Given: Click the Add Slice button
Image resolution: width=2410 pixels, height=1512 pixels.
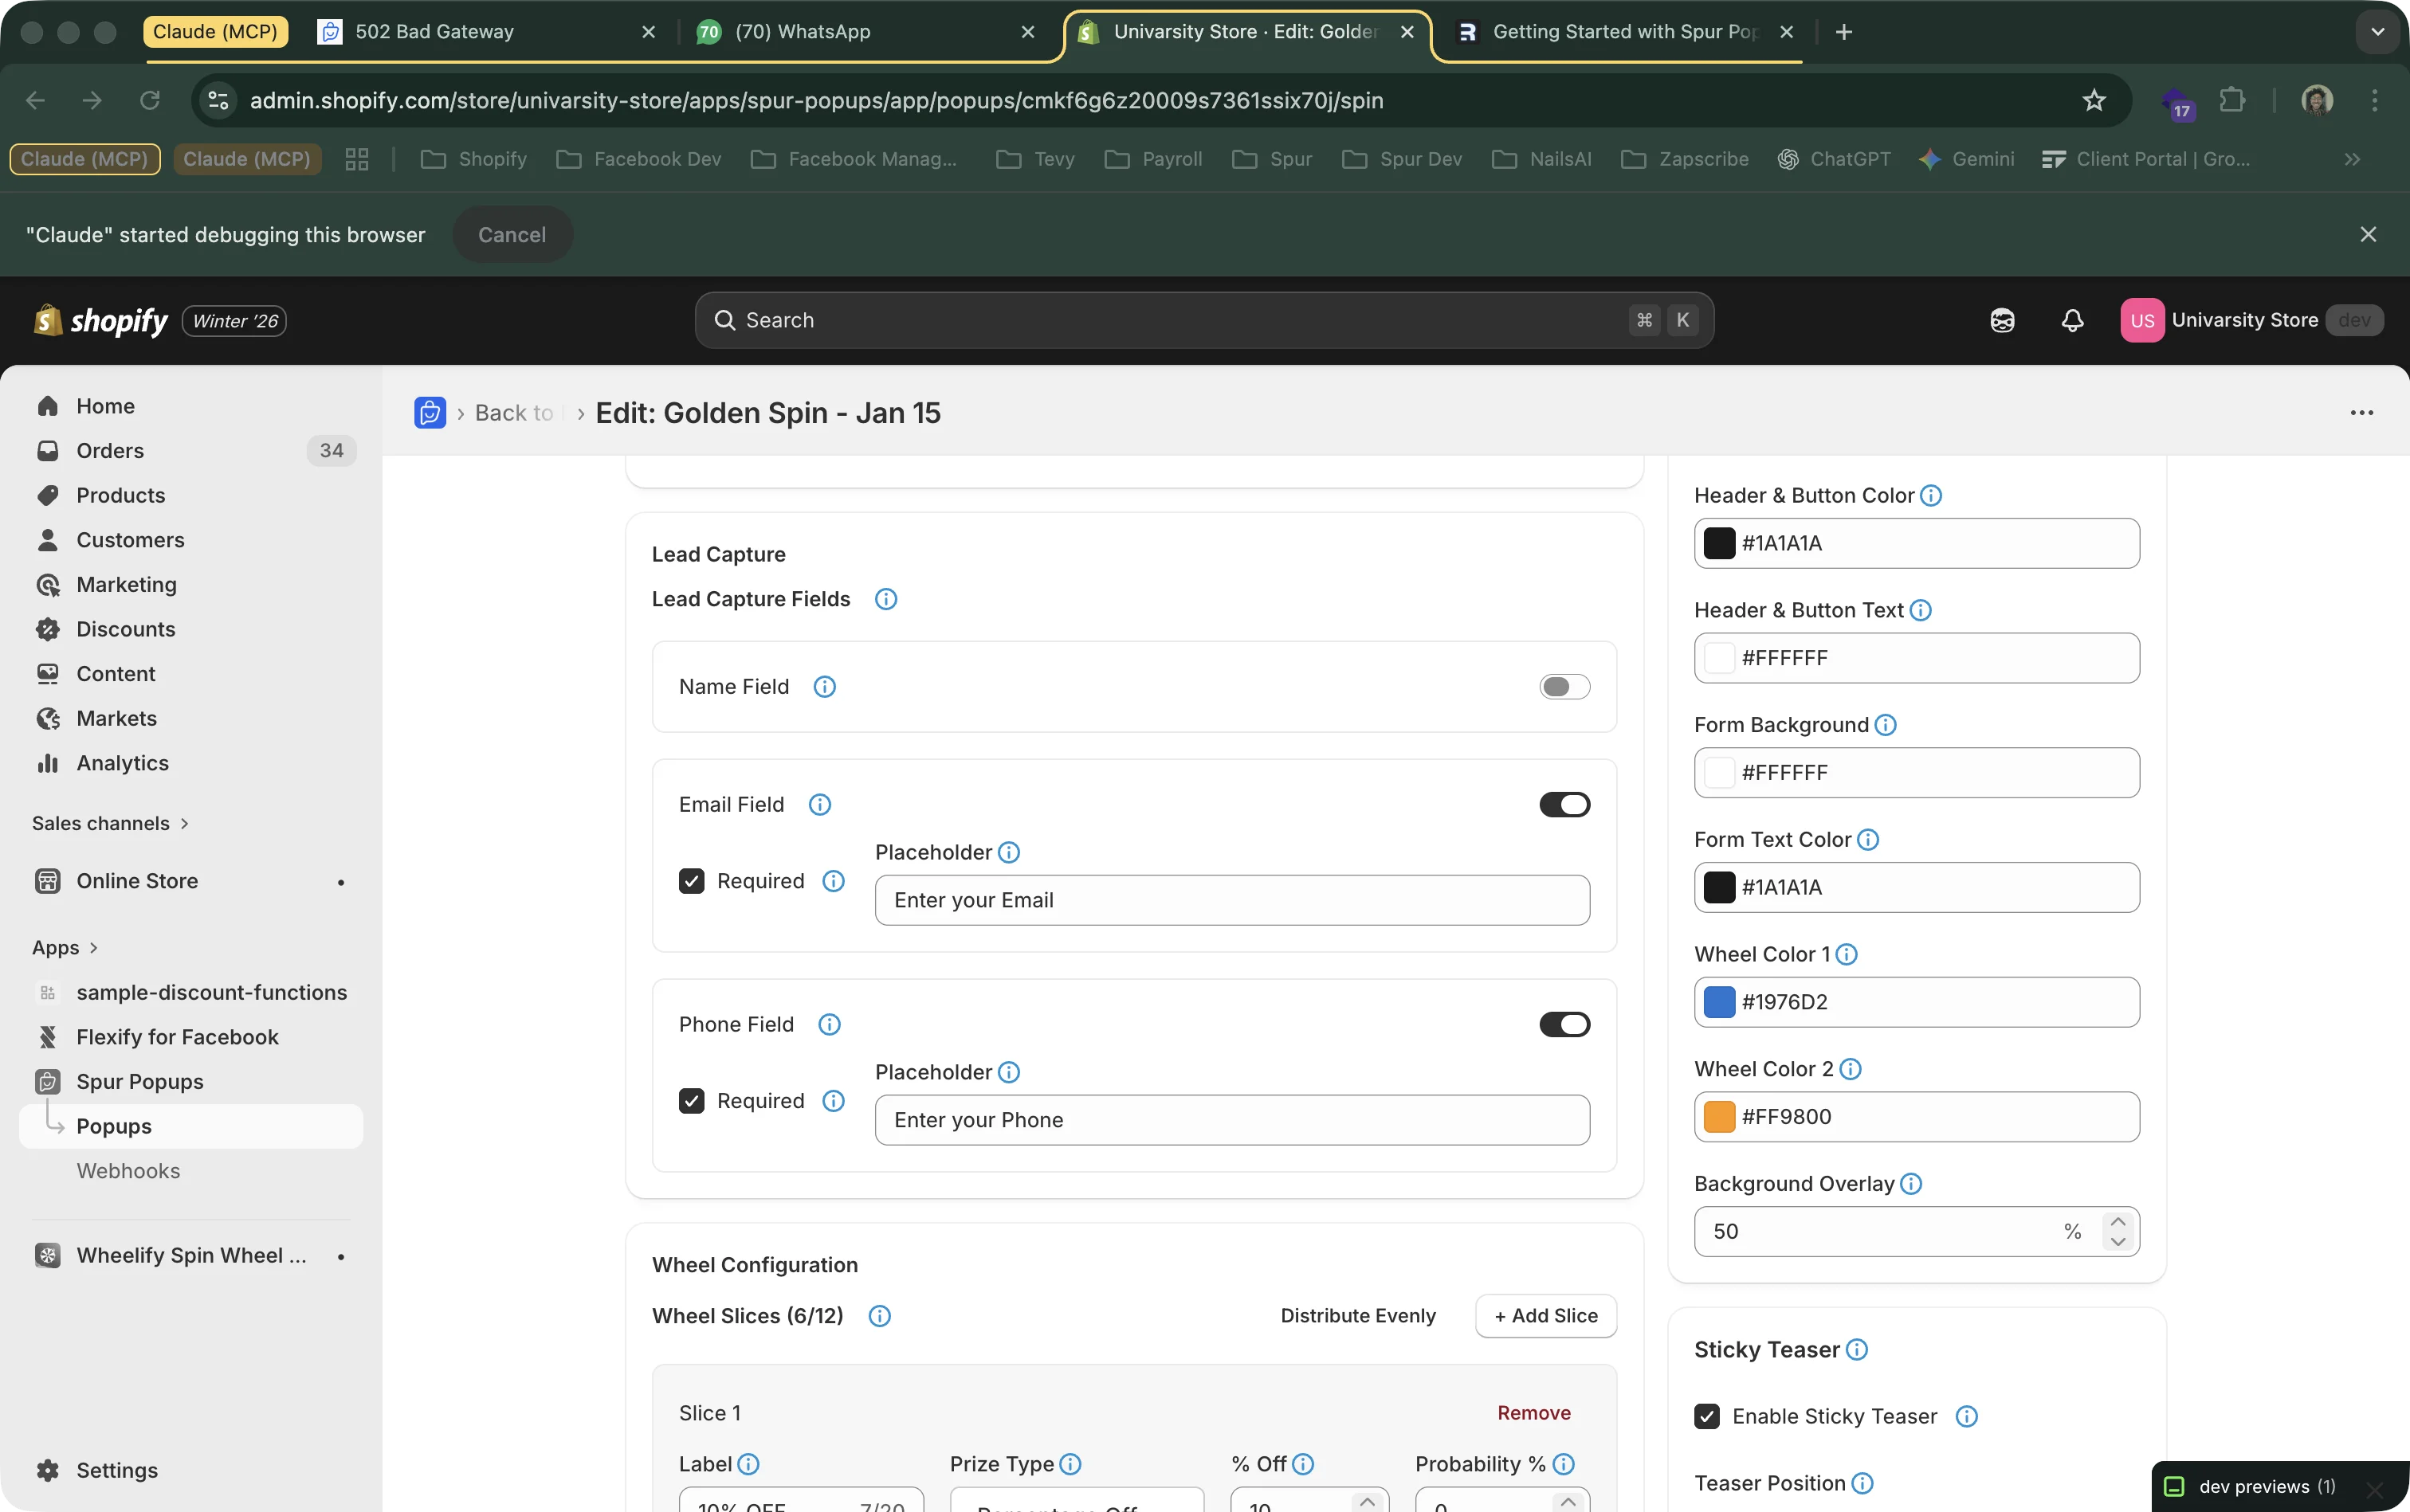Looking at the screenshot, I should pos(1544,1315).
